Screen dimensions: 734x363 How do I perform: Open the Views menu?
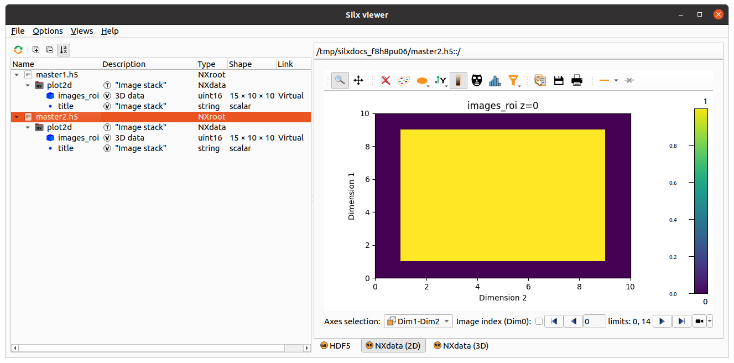tap(82, 31)
